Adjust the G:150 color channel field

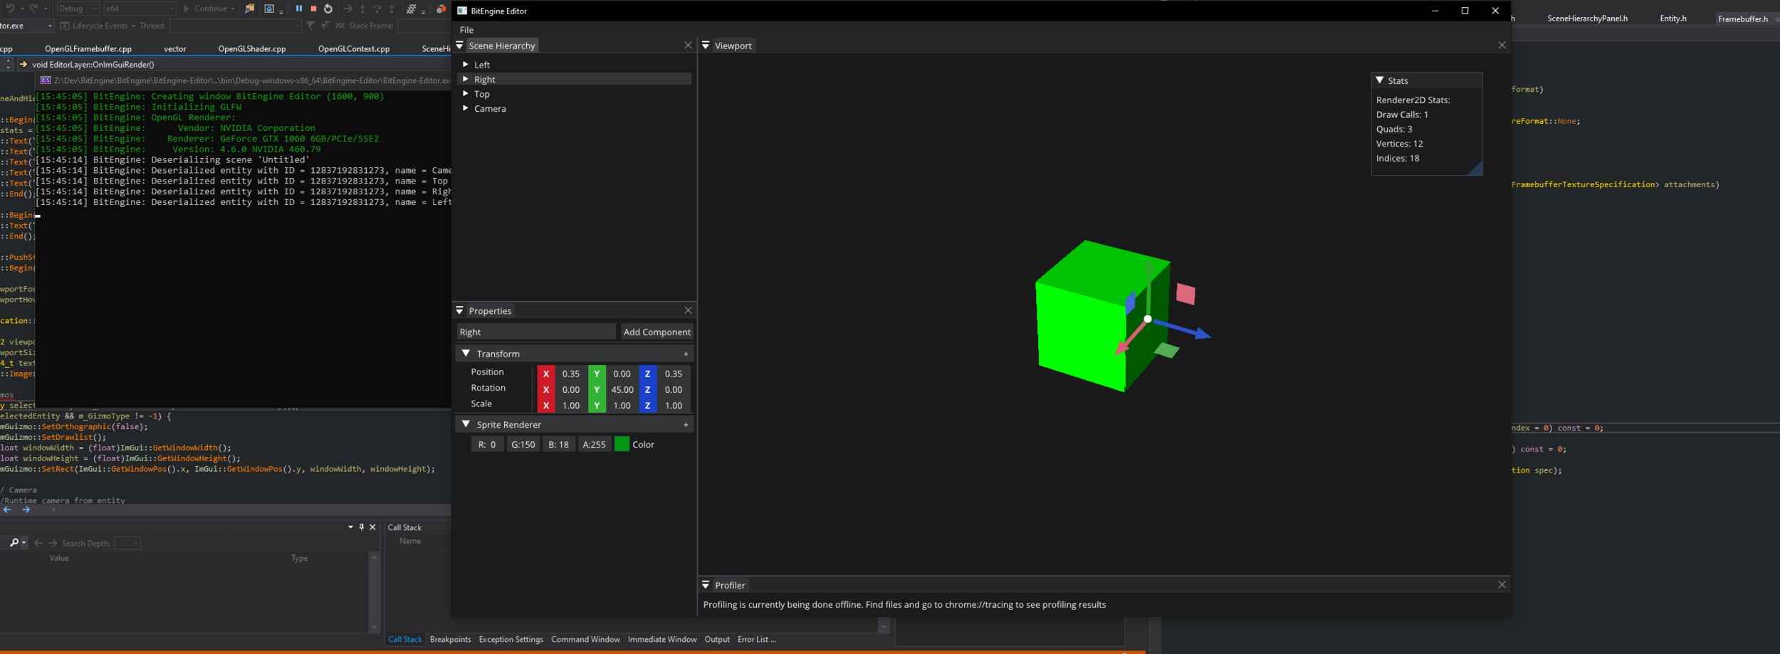pos(523,444)
